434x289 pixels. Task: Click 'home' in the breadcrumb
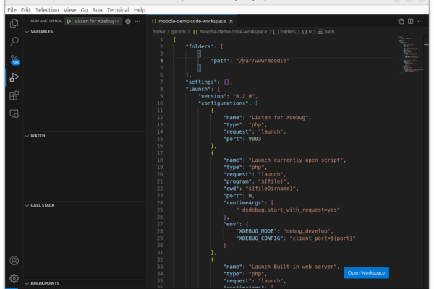tap(158, 32)
